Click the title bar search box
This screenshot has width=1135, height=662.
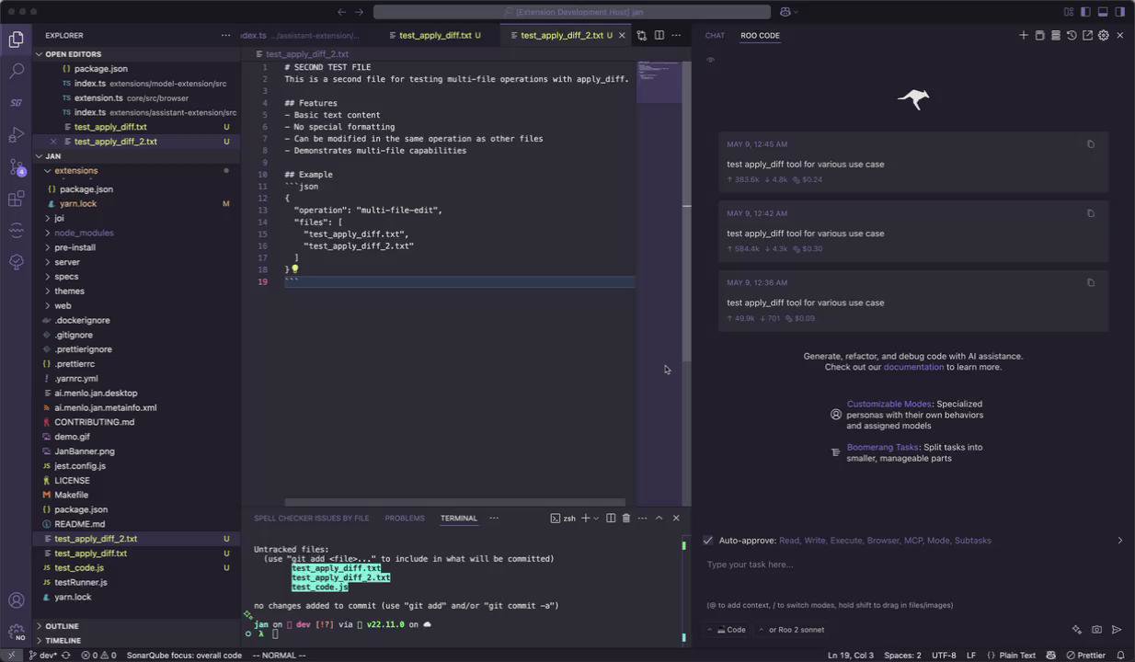point(572,12)
